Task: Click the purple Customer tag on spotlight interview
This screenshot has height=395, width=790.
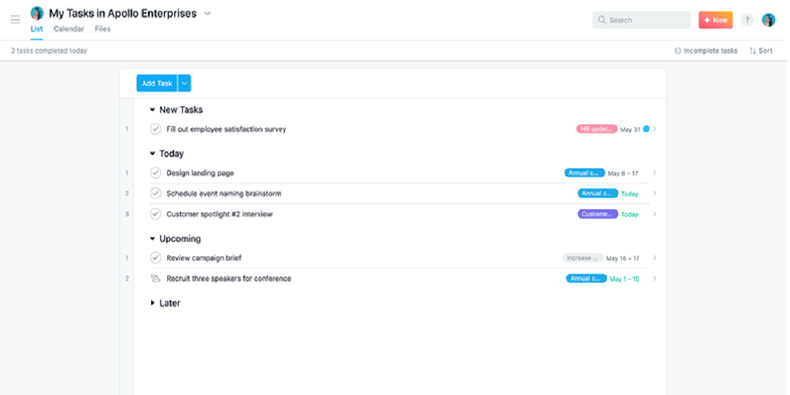Action: click(x=597, y=214)
